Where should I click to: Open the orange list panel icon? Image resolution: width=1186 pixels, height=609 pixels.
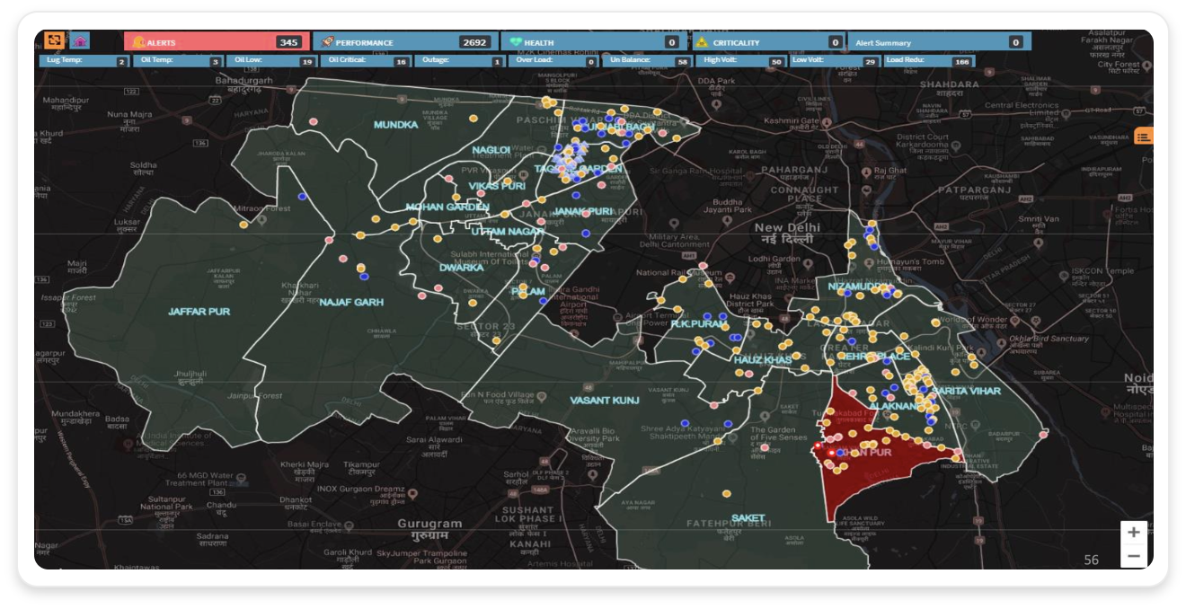tap(1143, 137)
